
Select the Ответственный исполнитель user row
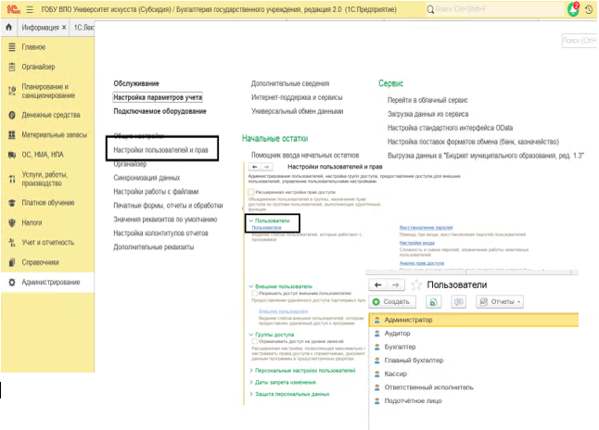474,387
